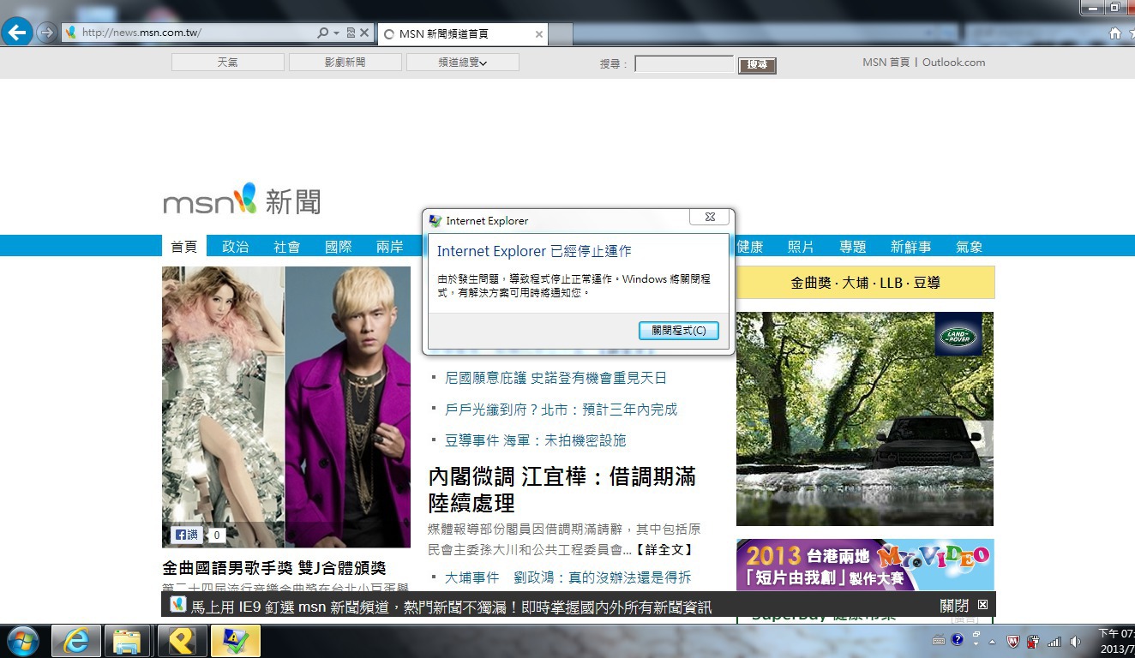Open 尼國願意庇護 史諾登有機會重見天日 article

(x=555, y=378)
